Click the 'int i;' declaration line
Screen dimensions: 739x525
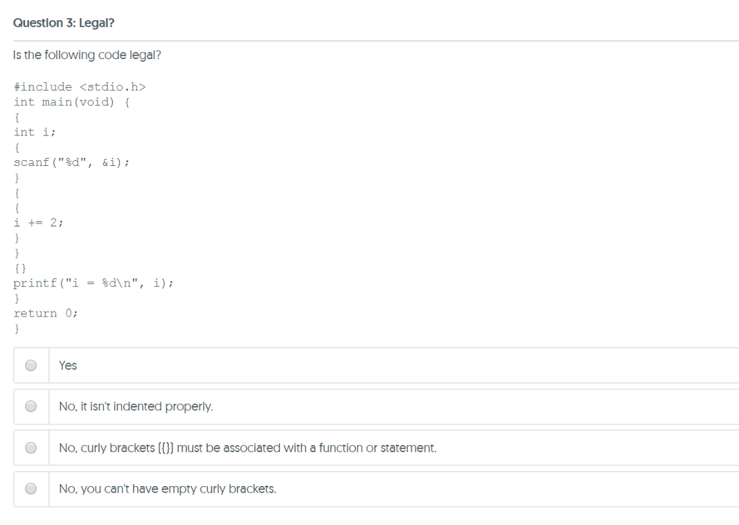pyautogui.click(x=32, y=132)
